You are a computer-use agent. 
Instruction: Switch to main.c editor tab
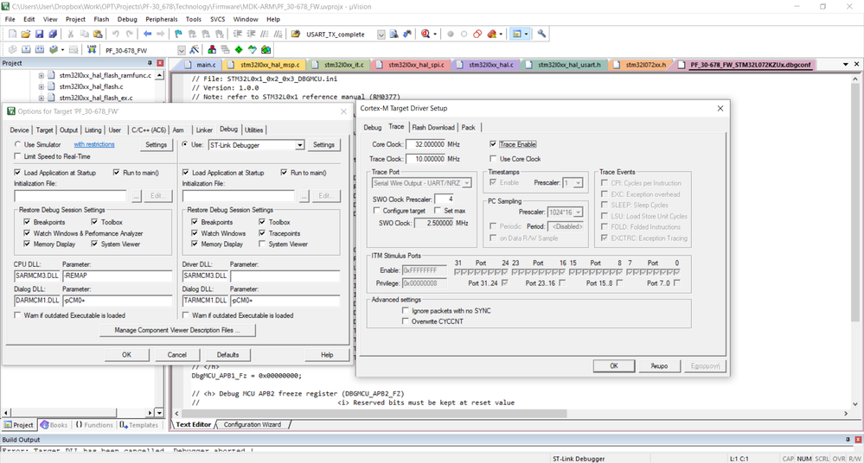[x=202, y=65]
